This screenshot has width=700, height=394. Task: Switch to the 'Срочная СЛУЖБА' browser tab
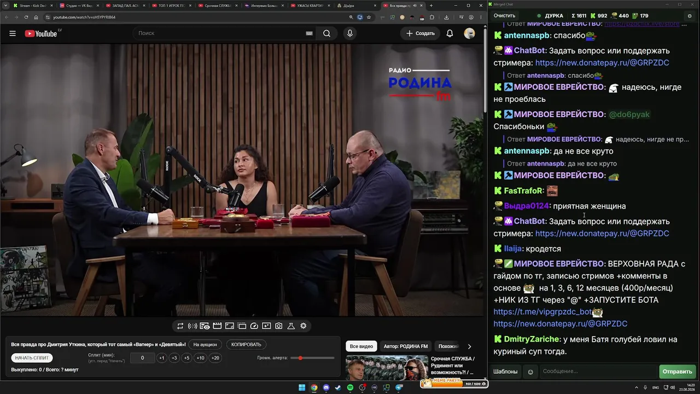[x=218, y=5]
